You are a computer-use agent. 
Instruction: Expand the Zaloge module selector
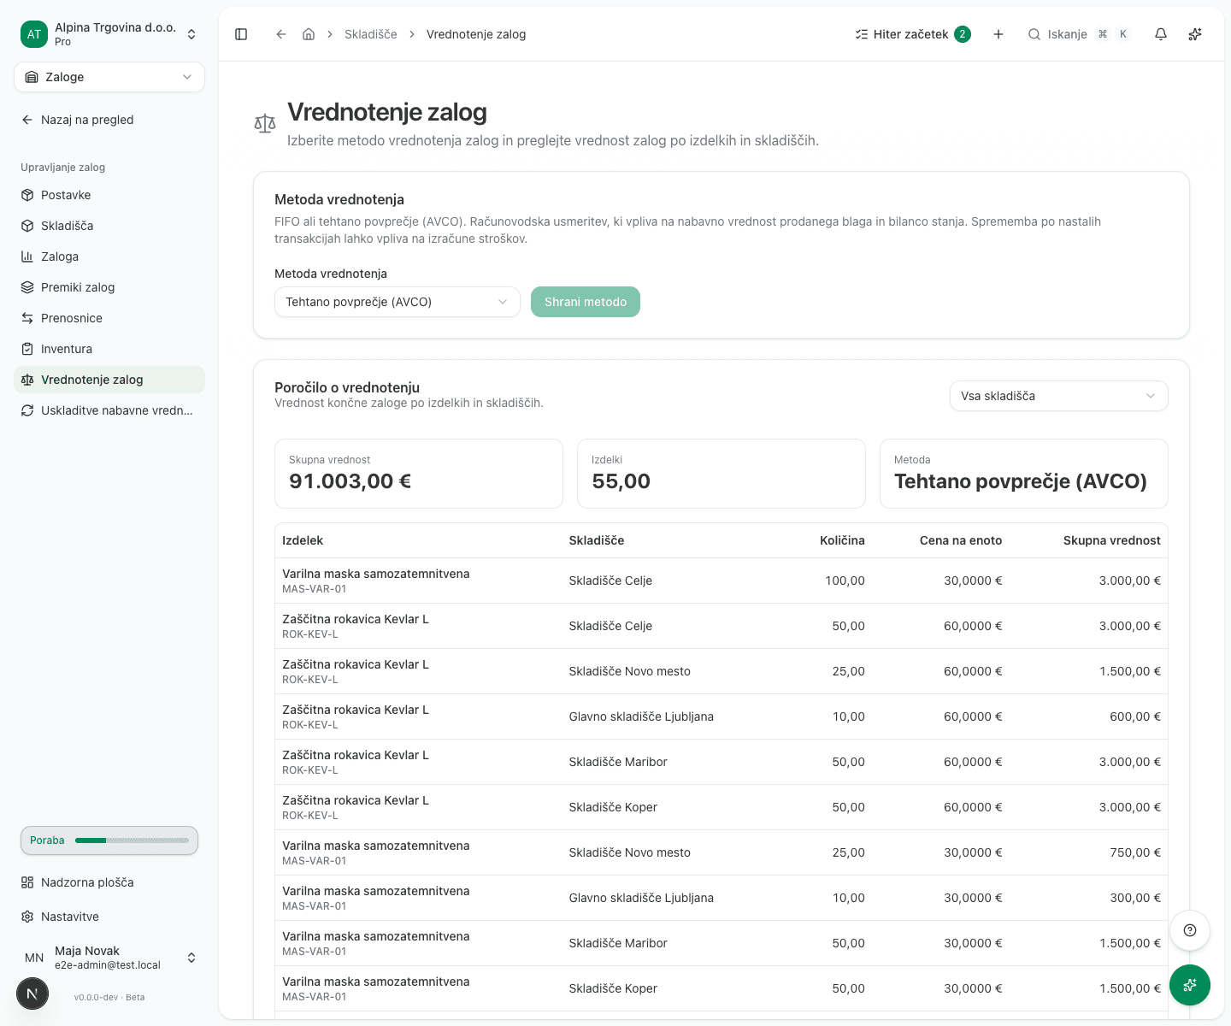pos(109,77)
